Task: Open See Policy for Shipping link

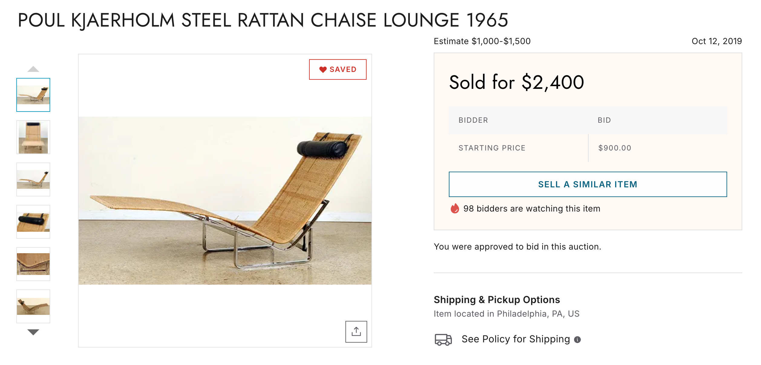Action: (515, 339)
